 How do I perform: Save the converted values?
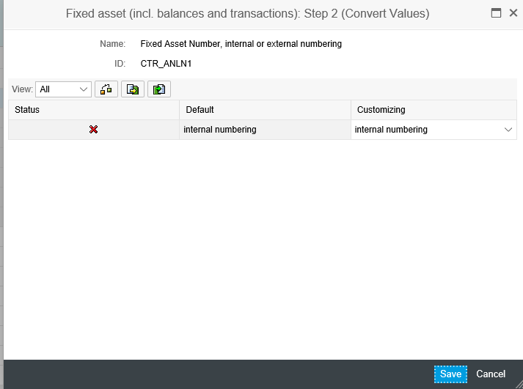pyautogui.click(x=450, y=374)
